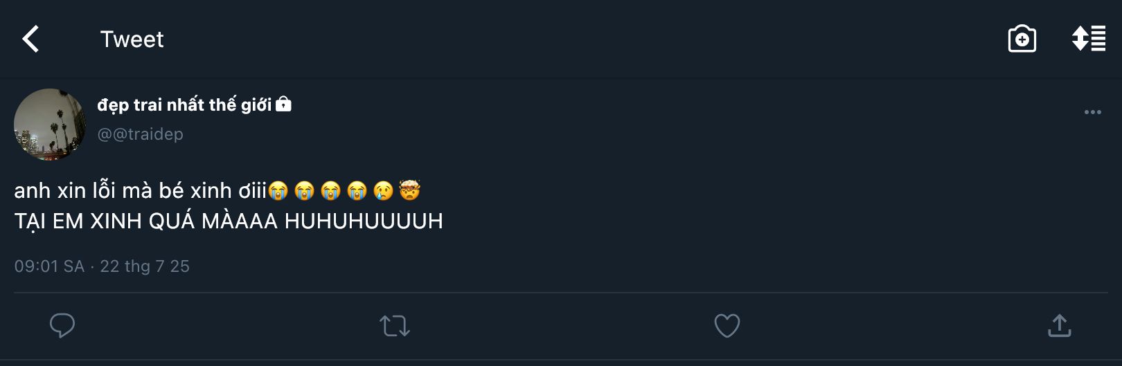Open the profile "đẹp trai nhất thế giới"
Image resolution: width=1122 pixels, height=366 pixels.
[x=184, y=105]
